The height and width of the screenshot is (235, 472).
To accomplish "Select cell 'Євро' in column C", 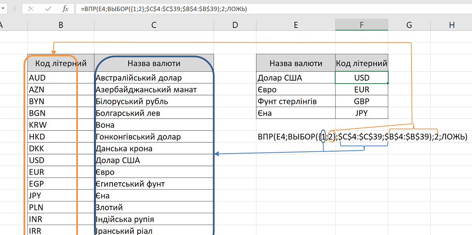I will 154,172.
